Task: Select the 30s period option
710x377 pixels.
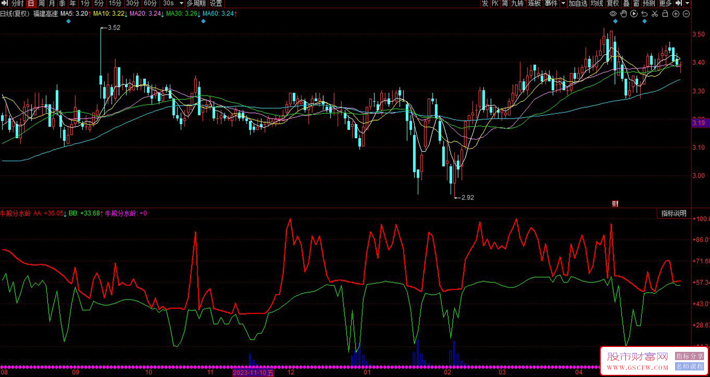Action: 169,3
